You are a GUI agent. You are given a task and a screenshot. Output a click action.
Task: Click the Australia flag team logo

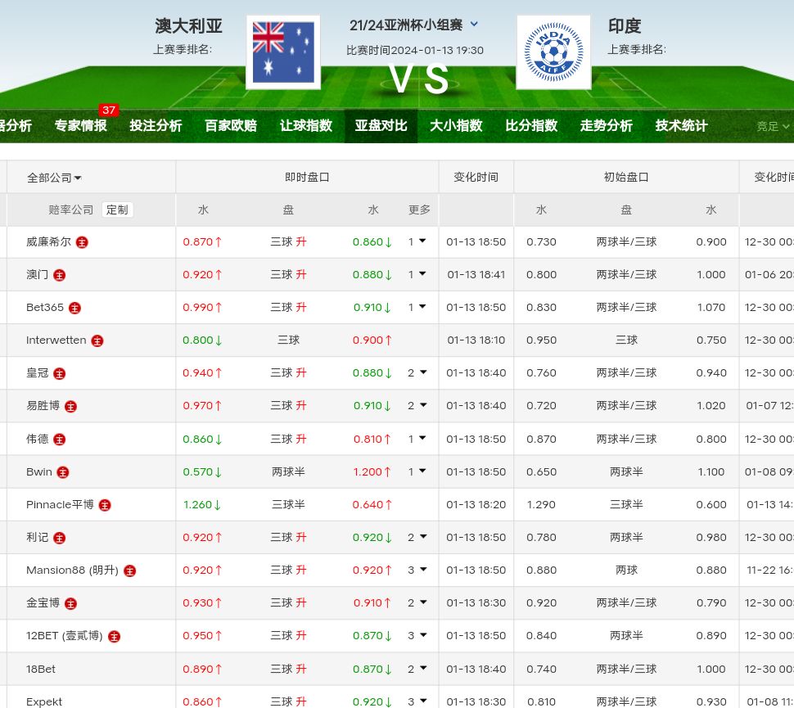point(283,52)
